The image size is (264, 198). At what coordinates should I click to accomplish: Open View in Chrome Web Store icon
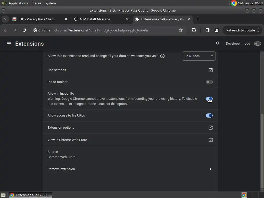point(210,140)
